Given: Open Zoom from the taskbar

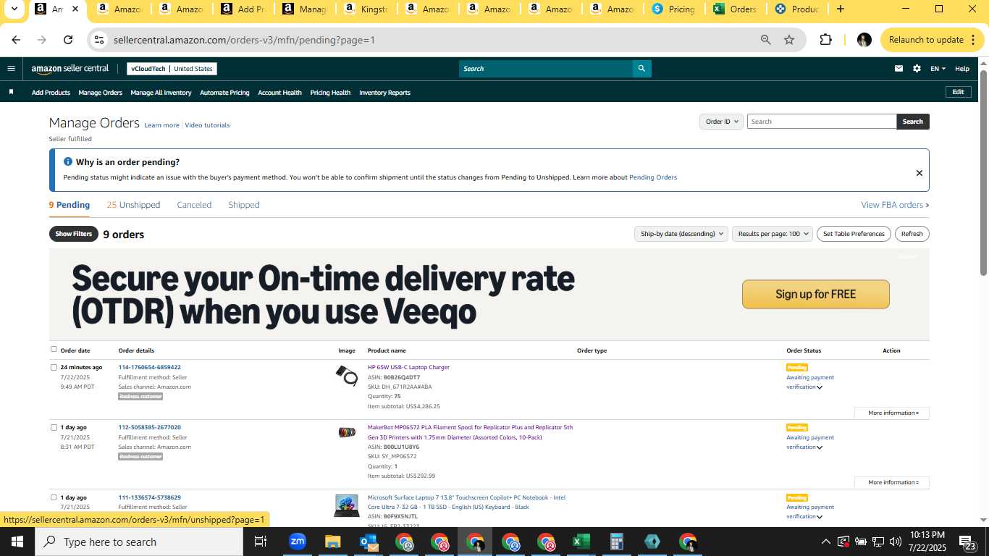Looking at the screenshot, I should 297,542.
